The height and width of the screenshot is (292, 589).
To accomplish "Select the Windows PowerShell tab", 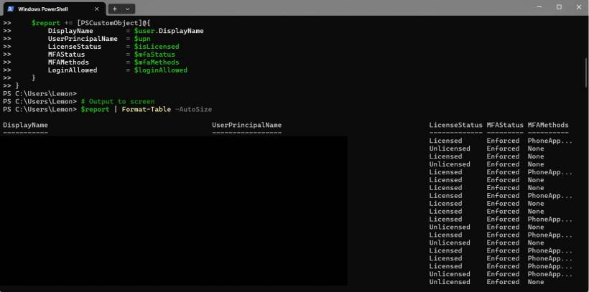I will point(49,8).
